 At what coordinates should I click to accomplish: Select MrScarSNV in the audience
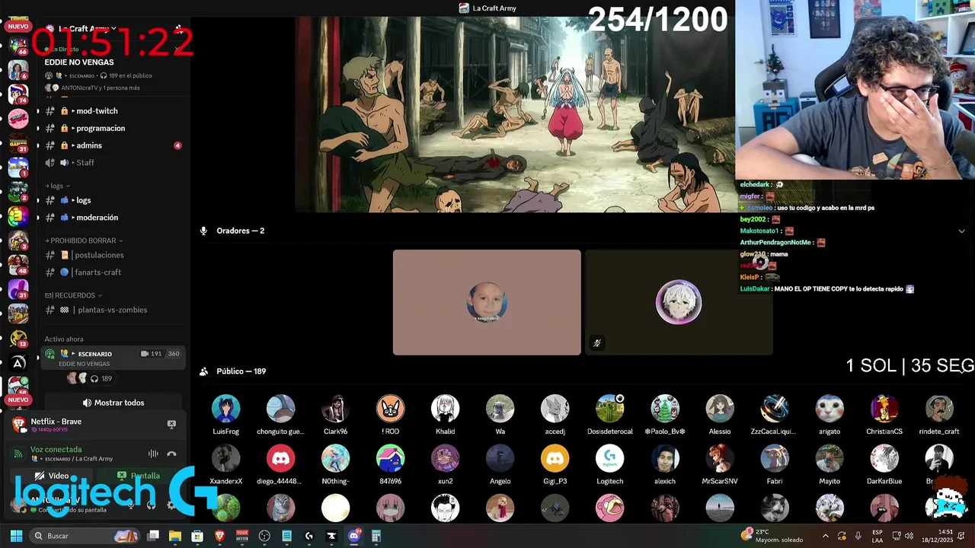click(719, 459)
